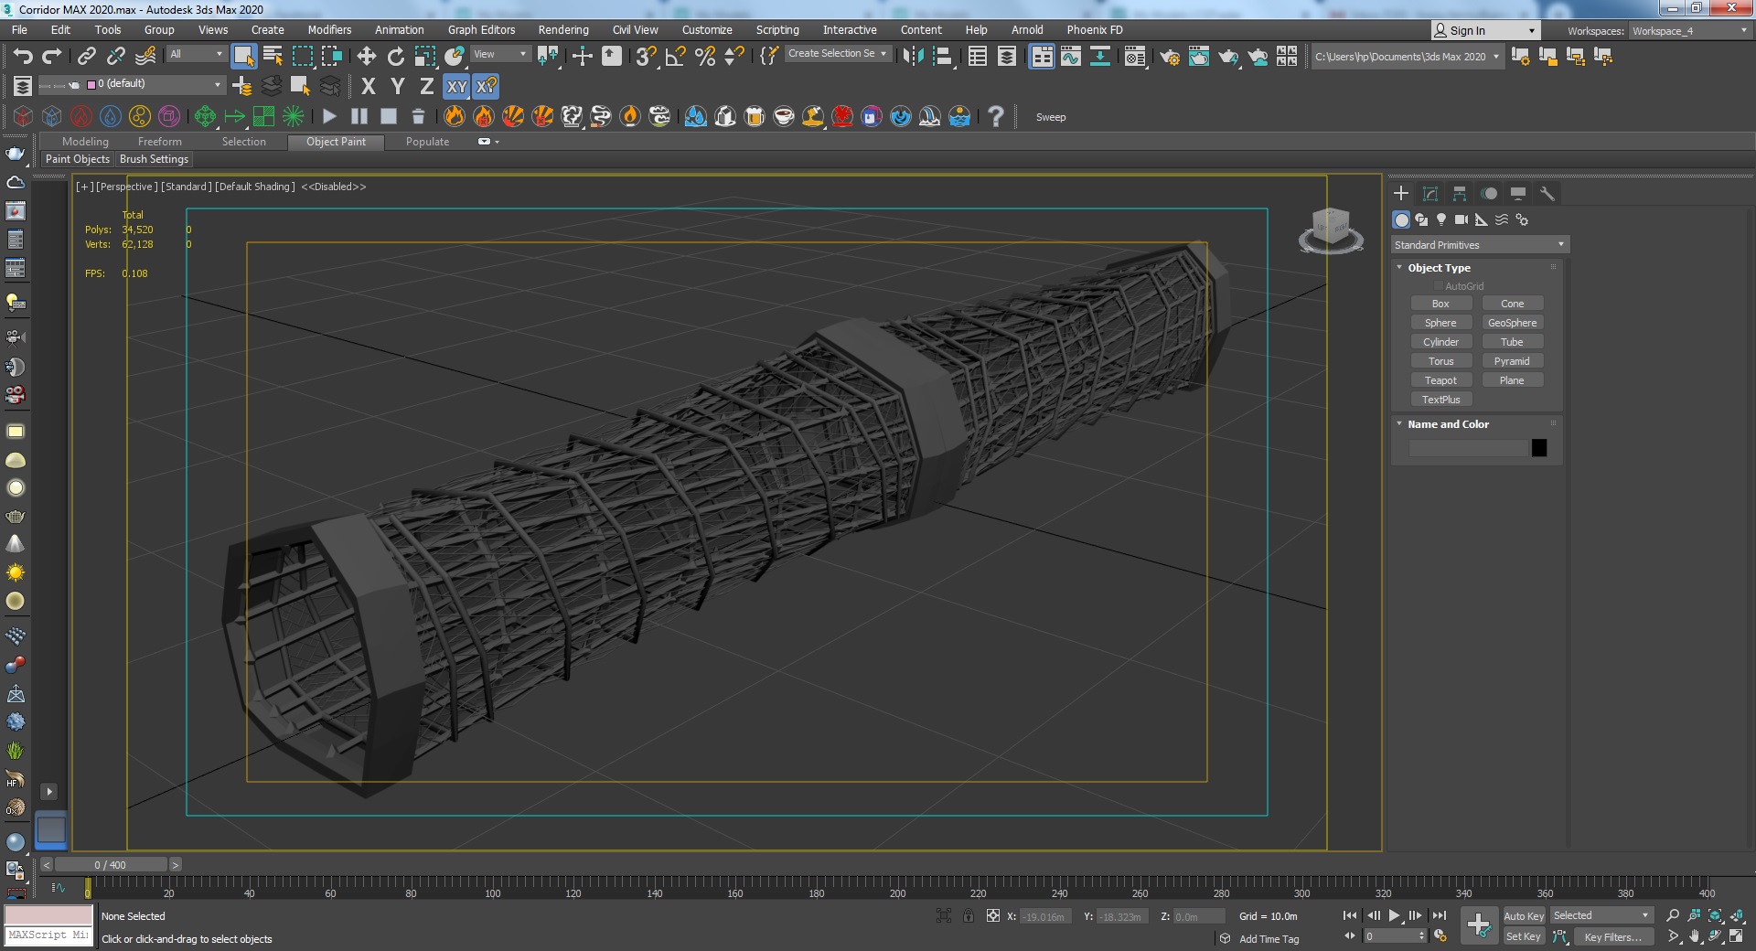The image size is (1756, 951).
Task: Open the Rendering menu
Action: (x=562, y=30)
